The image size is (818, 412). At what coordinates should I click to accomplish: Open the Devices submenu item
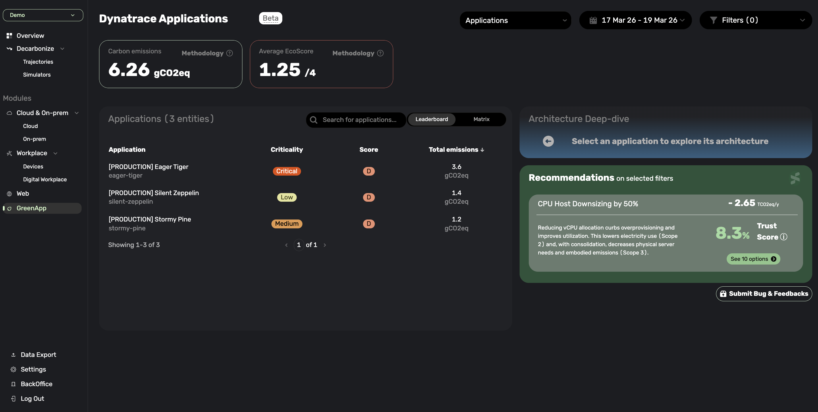[33, 166]
